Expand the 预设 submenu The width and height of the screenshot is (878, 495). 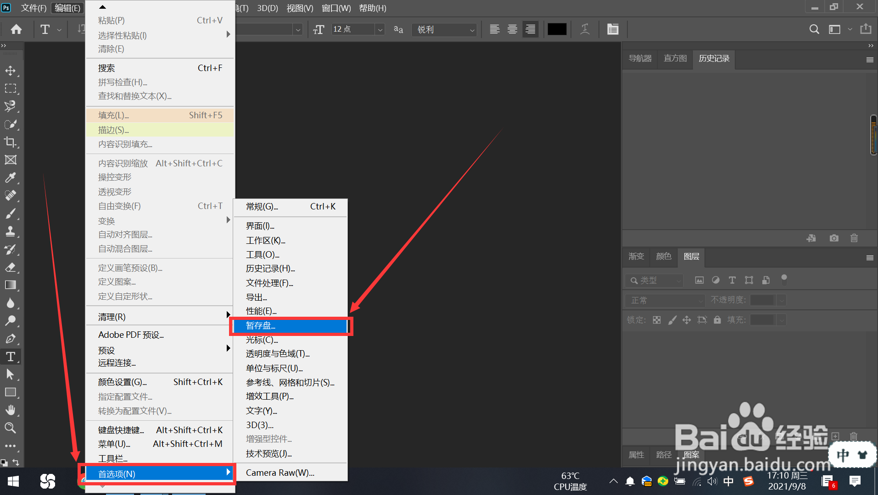point(160,350)
